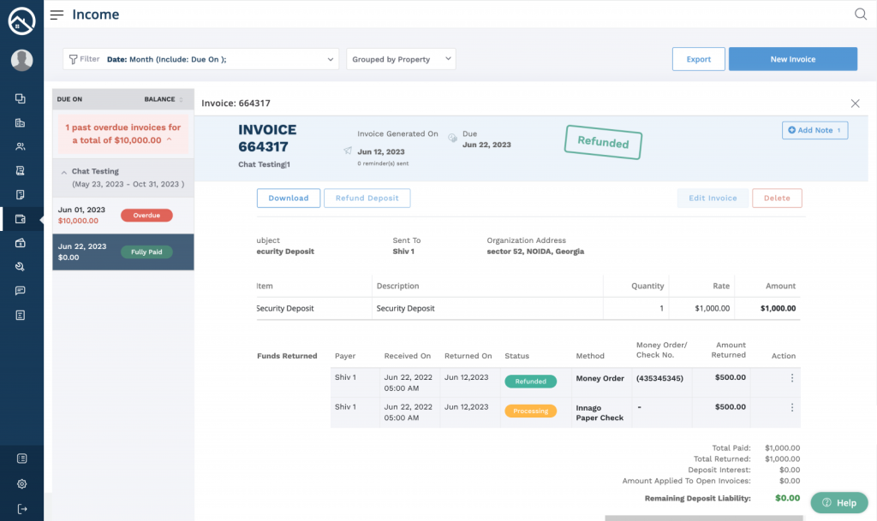
Task: Close the invoice 664317 panel
Action: (855, 104)
